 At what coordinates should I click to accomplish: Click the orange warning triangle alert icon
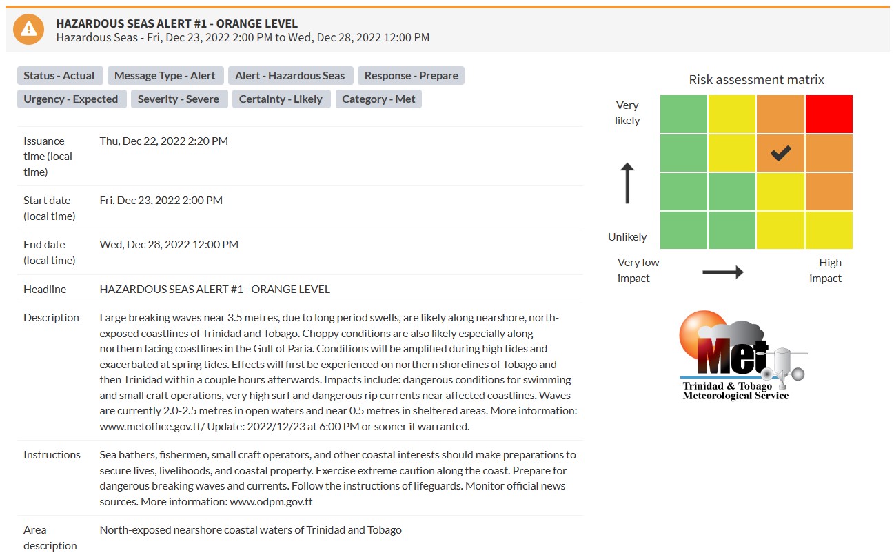29,30
